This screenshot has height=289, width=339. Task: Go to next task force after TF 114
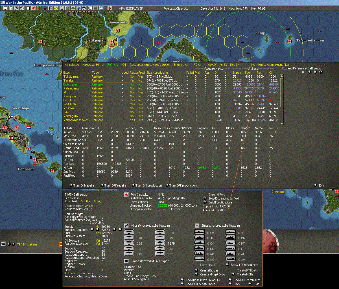(x=13, y=244)
